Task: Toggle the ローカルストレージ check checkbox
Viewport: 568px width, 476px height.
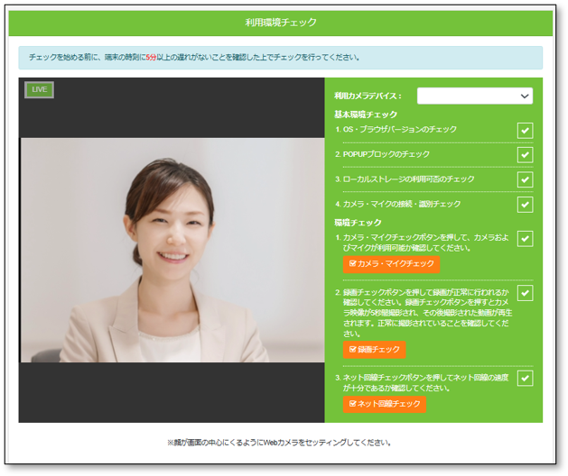Action: pos(525,179)
